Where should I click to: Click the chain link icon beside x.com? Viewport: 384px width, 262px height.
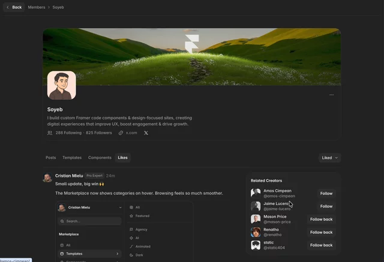tap(121, 133)
